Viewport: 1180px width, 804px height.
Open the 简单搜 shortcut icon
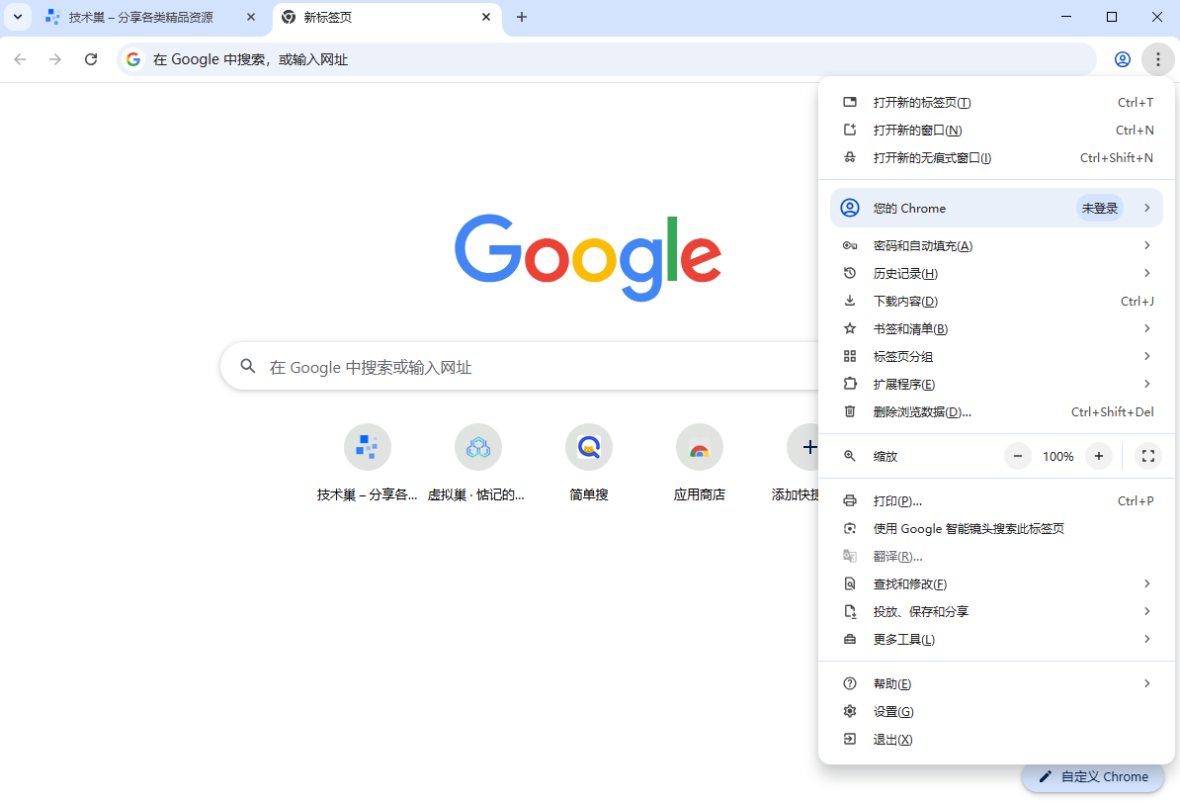589,446
